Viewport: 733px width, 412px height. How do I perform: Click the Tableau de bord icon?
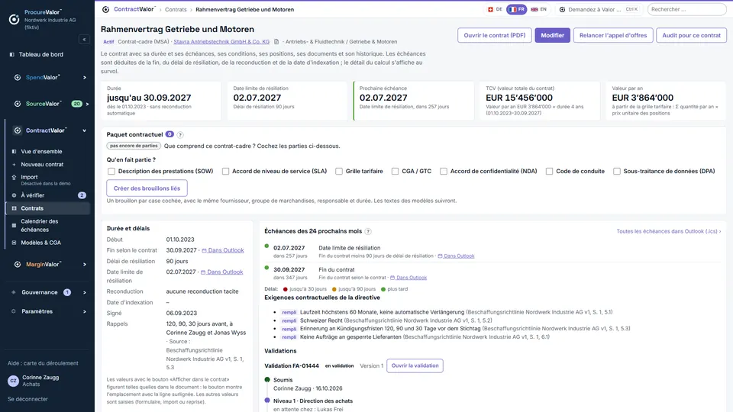(x=12, y=55)
